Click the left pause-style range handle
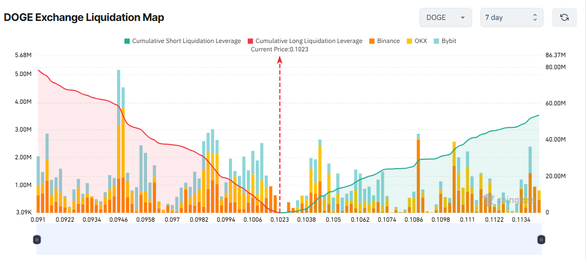Image resolution: width=586 pixels, height=261 pixels. coord(37,240)
